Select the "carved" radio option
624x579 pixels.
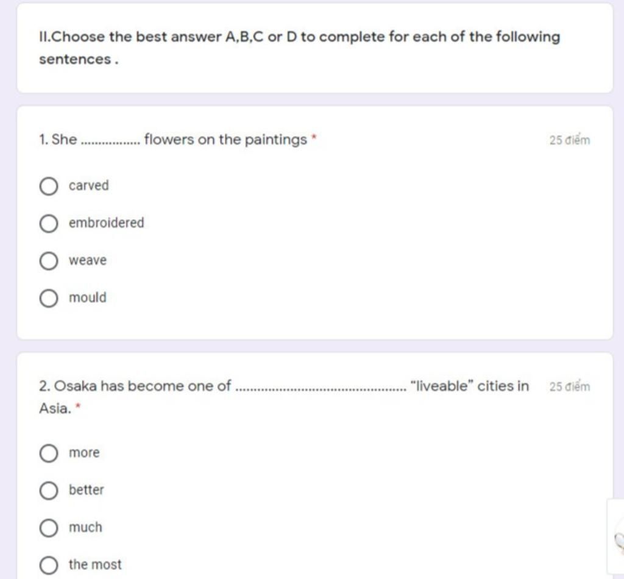click(x=49, y=186)
